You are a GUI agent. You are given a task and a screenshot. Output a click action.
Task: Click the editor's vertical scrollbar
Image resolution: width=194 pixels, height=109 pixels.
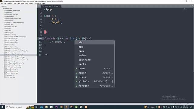pyautogui.click(x=193, y=40)
